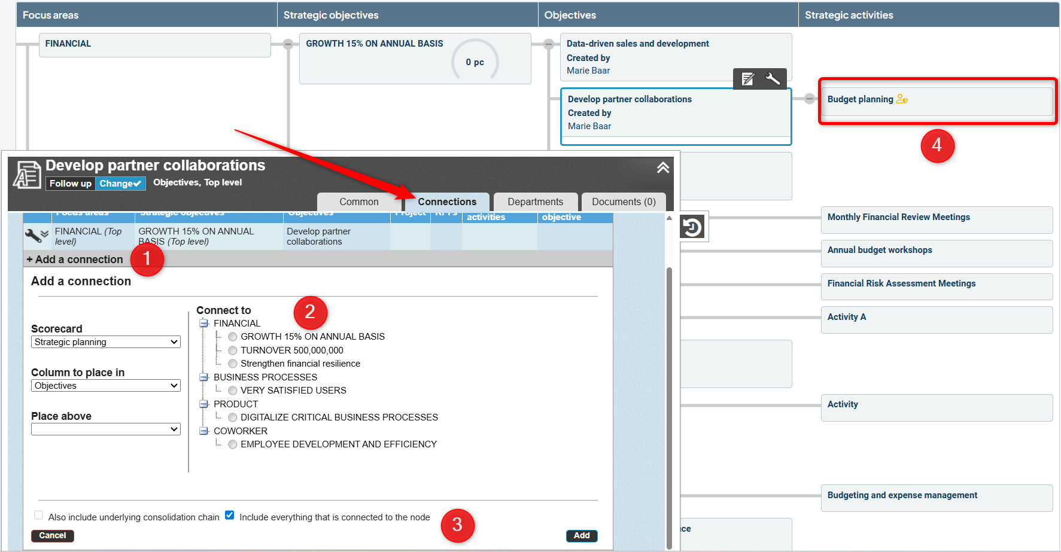Open the Column to place in dropdown
The width and height of the screenshot is (1061, 552).
[x=105, y=386]
